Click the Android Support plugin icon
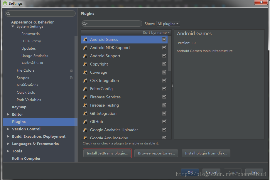 point(85,56)
